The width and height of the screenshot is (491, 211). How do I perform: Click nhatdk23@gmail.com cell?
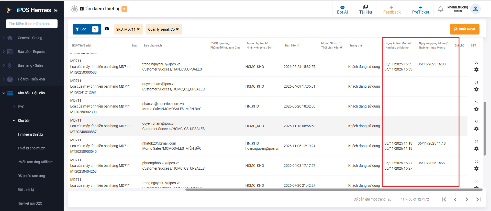pyautogui.click(x=159, y=143)
